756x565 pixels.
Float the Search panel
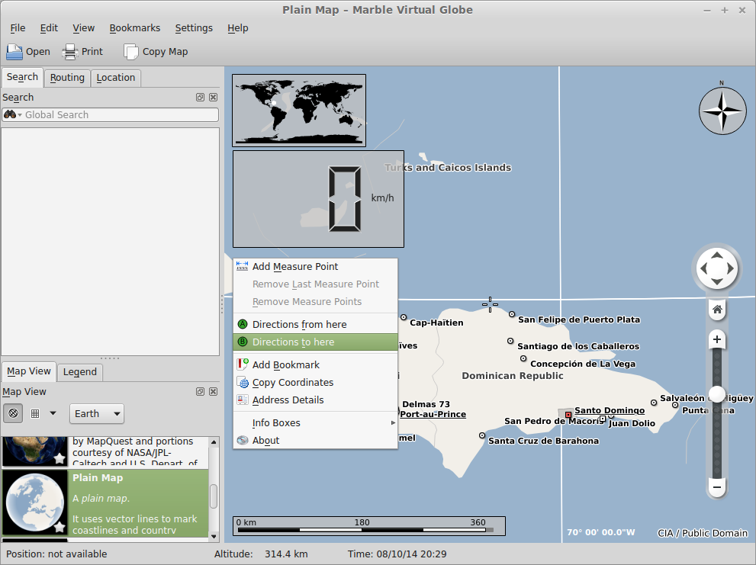pos(200,98)
